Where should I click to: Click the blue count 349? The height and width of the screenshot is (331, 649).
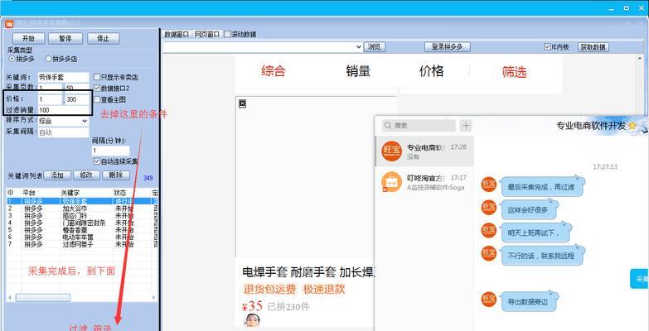coord(148,178)
